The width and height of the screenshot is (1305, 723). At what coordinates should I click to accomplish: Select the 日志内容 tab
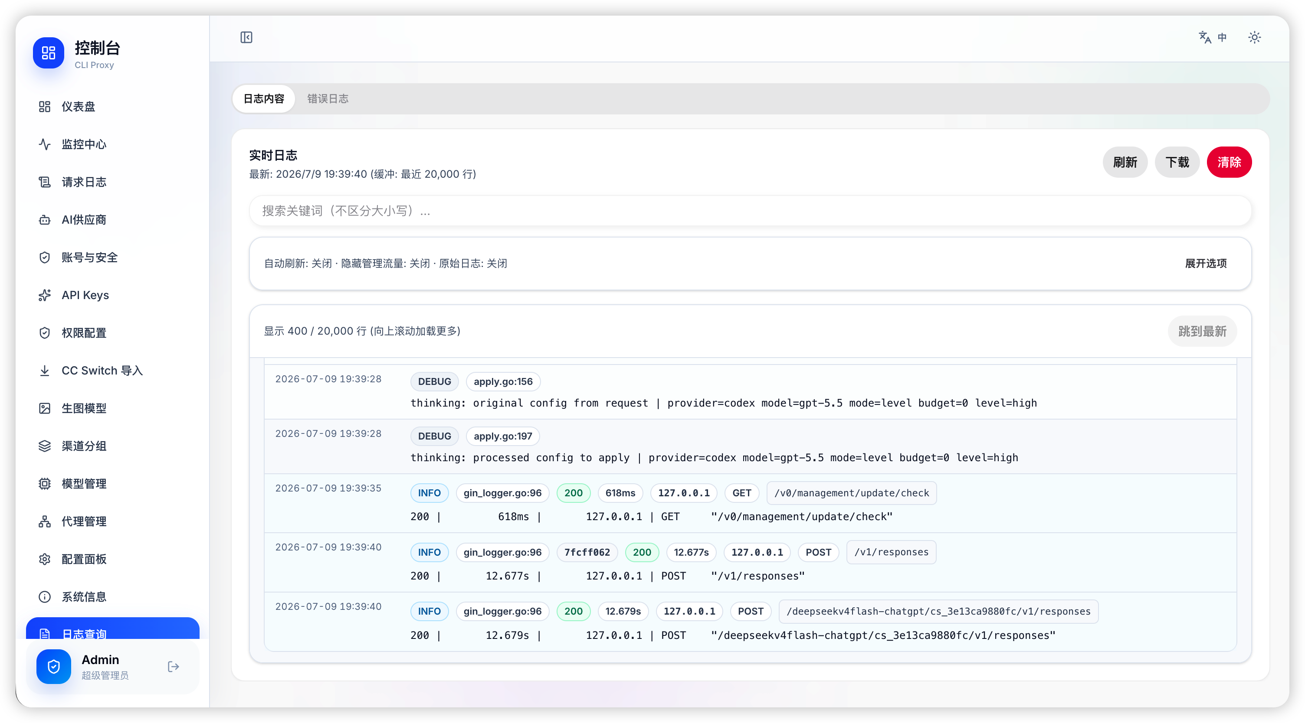point(264,99)
